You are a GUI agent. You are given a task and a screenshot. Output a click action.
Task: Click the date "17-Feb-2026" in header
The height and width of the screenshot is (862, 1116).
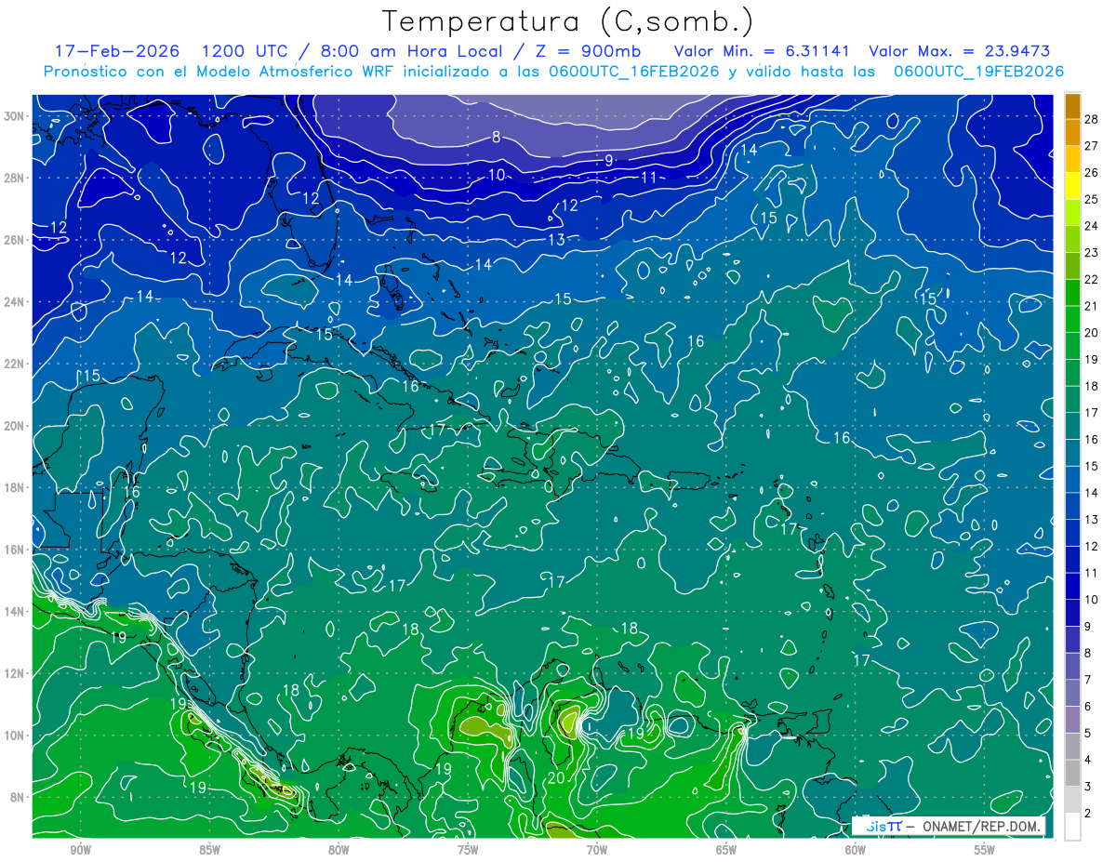(x=116, y=51)
